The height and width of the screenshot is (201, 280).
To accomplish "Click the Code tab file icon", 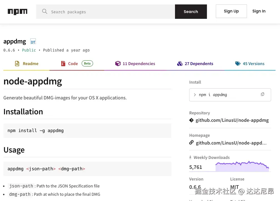I will point(63,64).
